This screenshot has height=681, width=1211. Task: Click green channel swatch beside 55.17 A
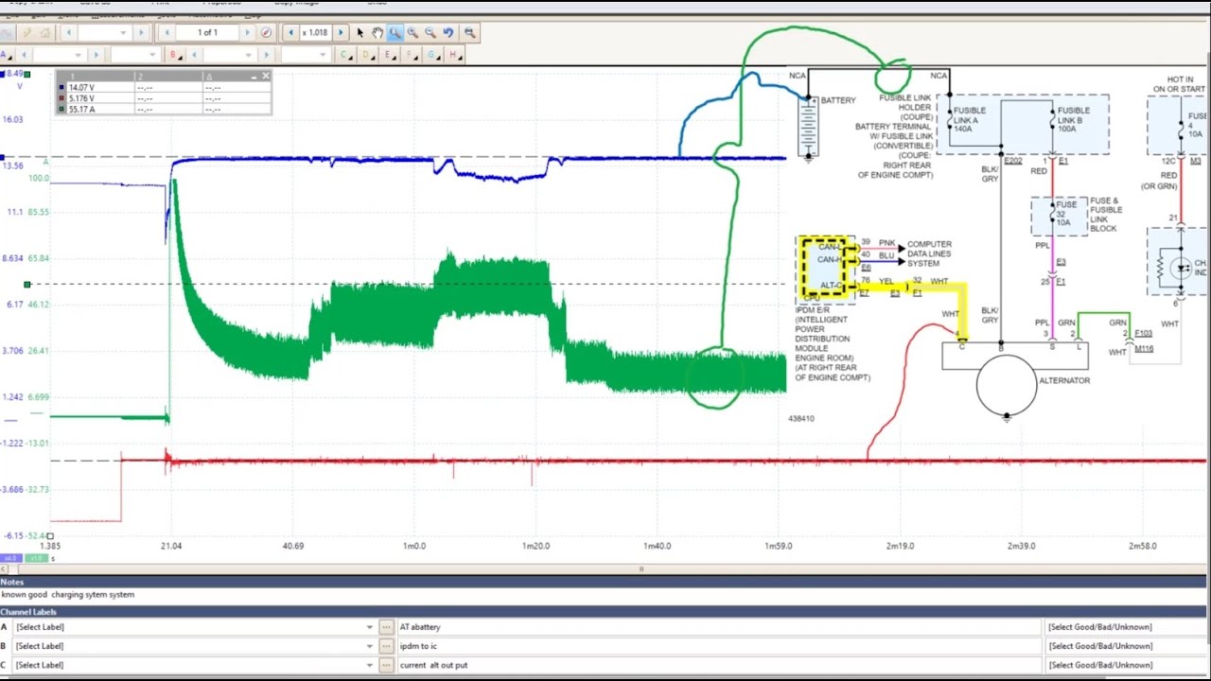[61, 109]
